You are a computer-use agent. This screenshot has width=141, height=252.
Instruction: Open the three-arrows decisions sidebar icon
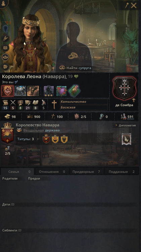click(x=5, y=57)
